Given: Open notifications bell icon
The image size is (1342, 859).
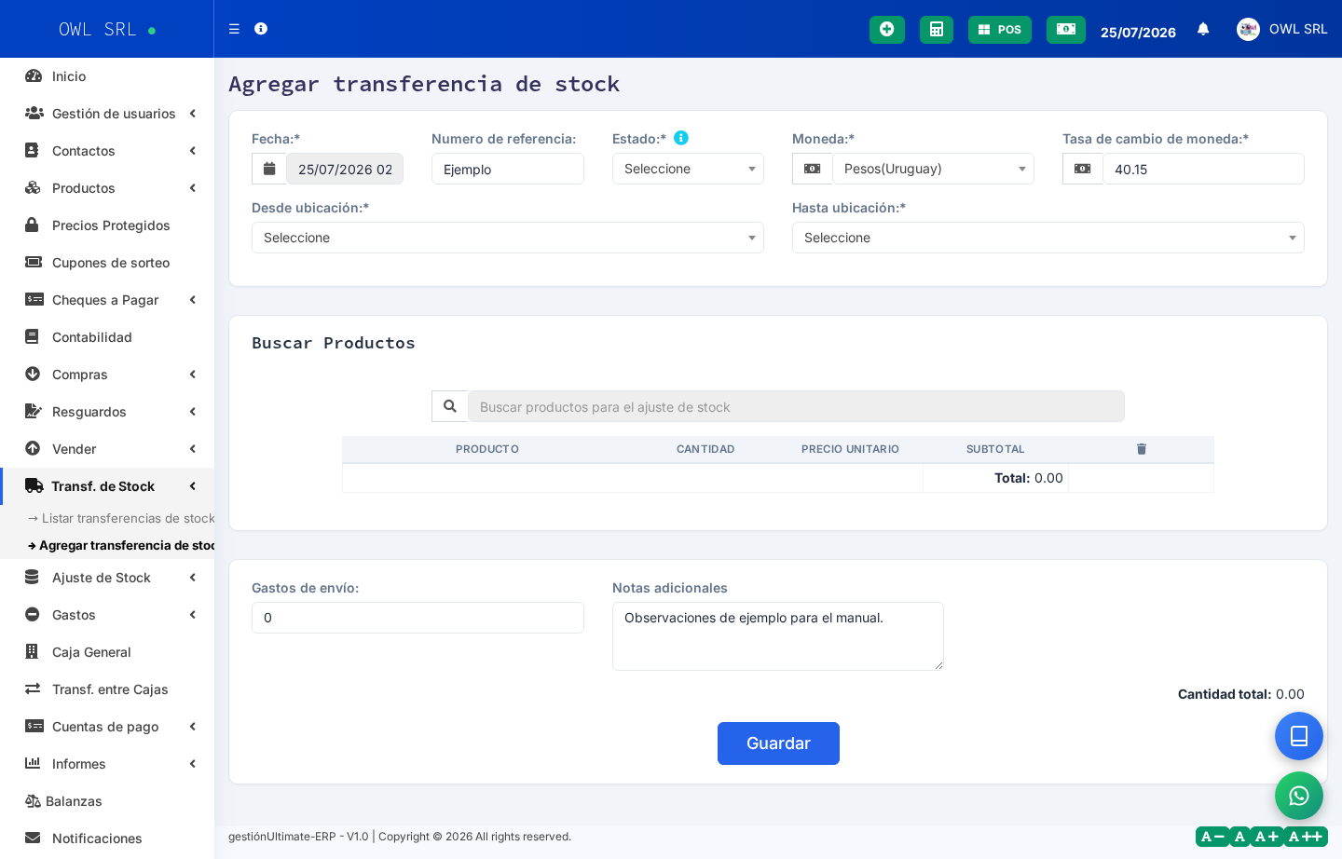Looking at the screenshot, I should click(1203, 29).
